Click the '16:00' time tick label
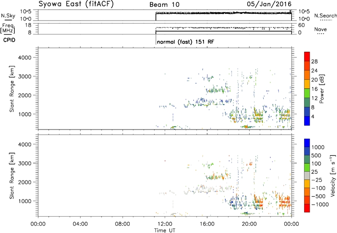This screenshot has width=337, height=233. [x=207, y=224]
